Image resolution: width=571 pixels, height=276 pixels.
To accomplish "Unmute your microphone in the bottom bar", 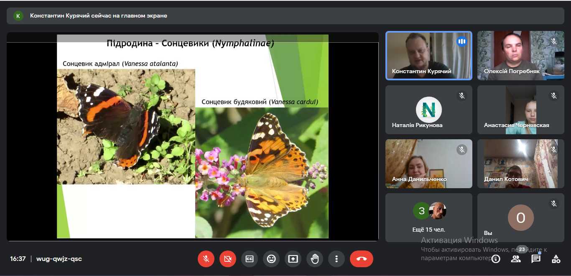I will [206, 259].
